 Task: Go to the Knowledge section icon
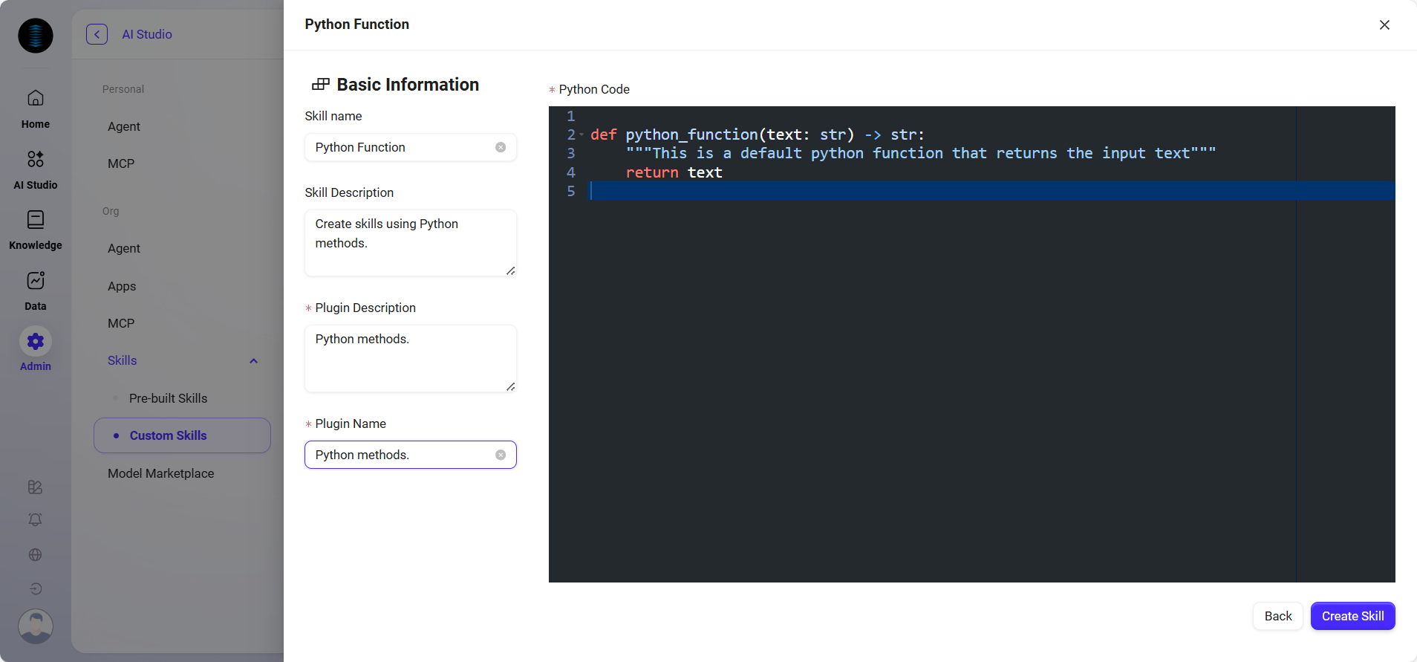(x=36, y=220)
